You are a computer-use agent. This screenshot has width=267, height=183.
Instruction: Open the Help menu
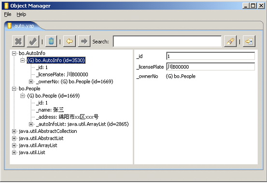pyautogui.click(x=21, y=14)
